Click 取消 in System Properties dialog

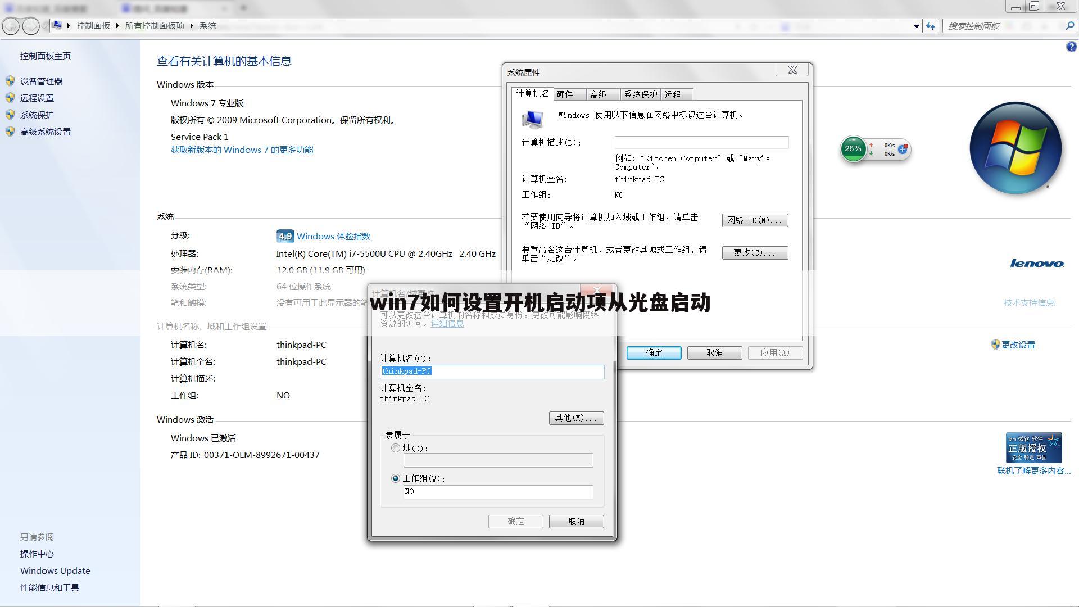(715, 352)
